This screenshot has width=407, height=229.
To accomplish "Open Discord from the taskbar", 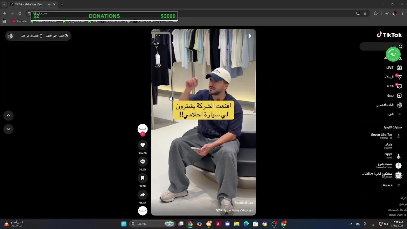I will 227,224.
